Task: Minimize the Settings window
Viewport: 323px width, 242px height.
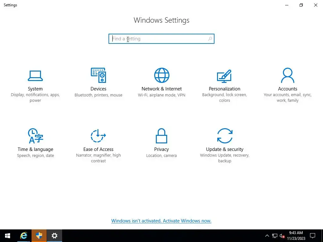Action: pyautogui.click(x=287, y=5)
